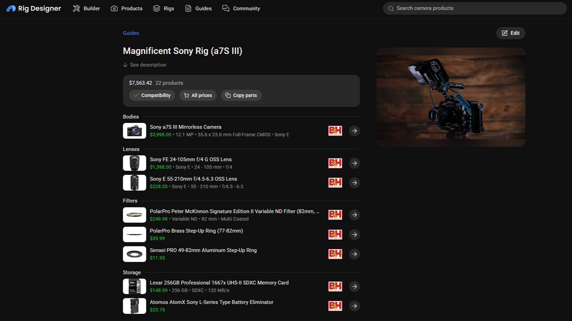Go to the Products tab
This screenshot has height=321, width=572.
pyautogui.click(x=127, y=8)
